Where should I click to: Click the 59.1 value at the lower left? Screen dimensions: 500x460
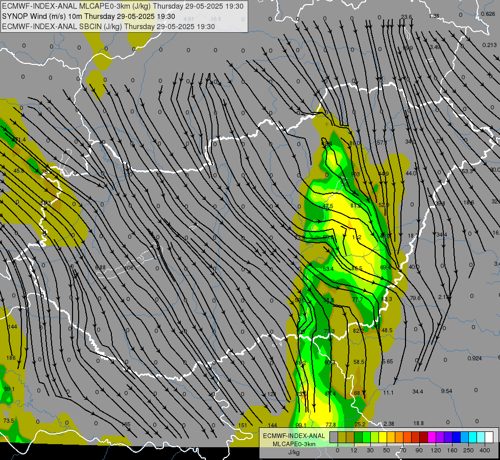pyautogui.click(x=9, y=389)
